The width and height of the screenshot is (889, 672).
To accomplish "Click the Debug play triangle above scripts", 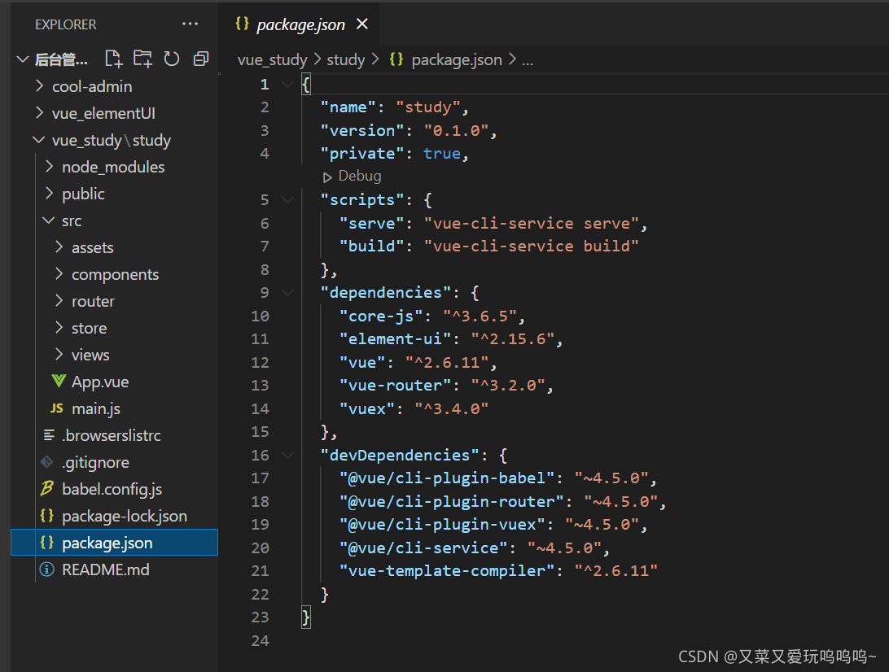I will [x=327, y=177].
